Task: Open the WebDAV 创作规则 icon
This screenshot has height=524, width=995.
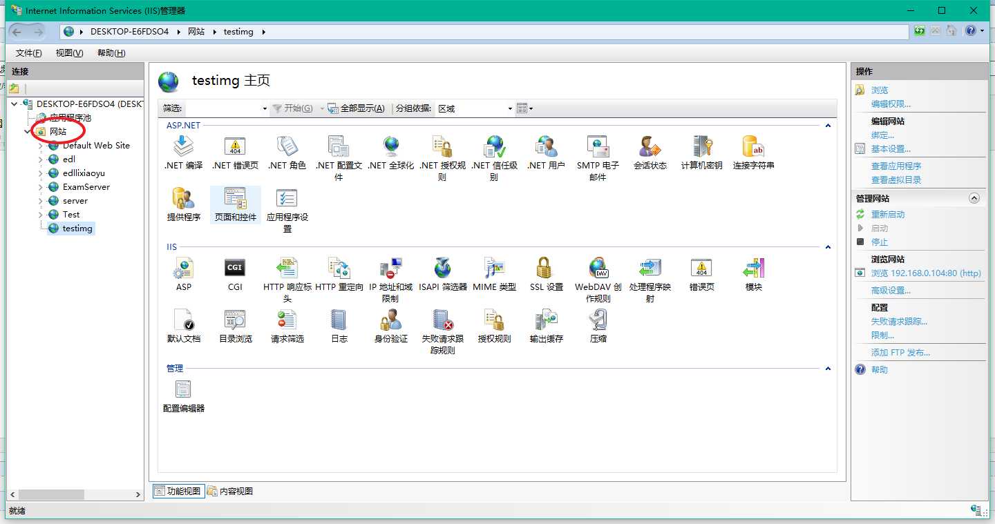Action: [598, 279]
